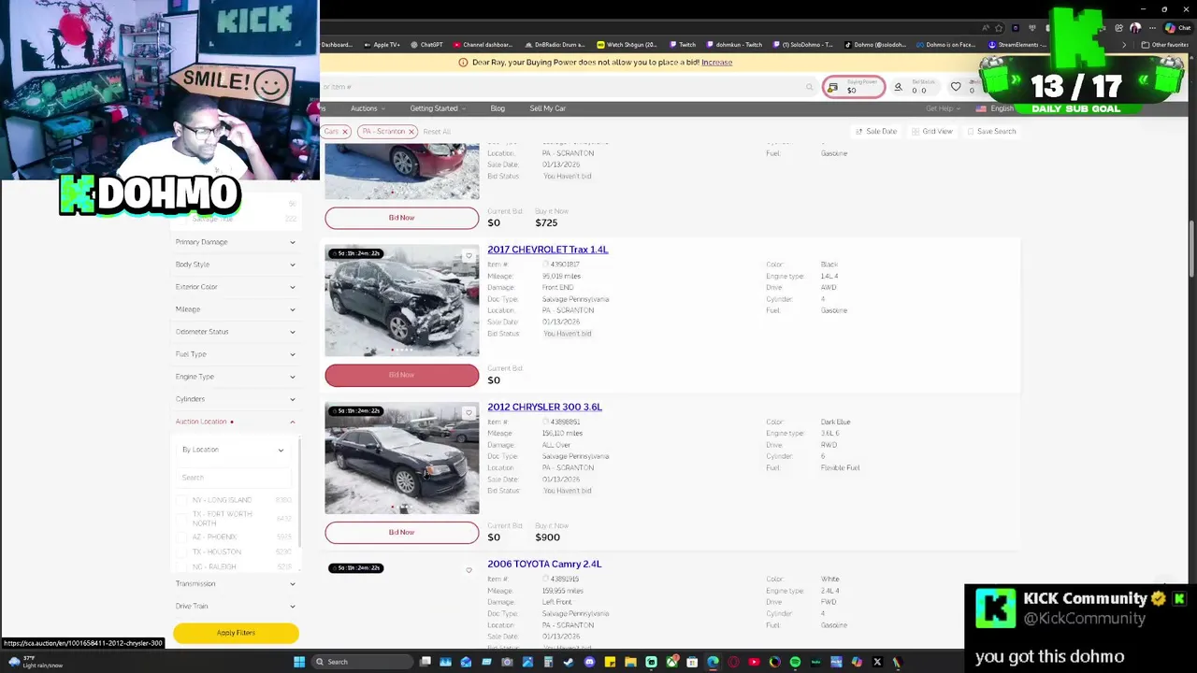Click the yellow Apply Filters button
The height and width of the screenshot is (673, 1197).
click(236, 633)
